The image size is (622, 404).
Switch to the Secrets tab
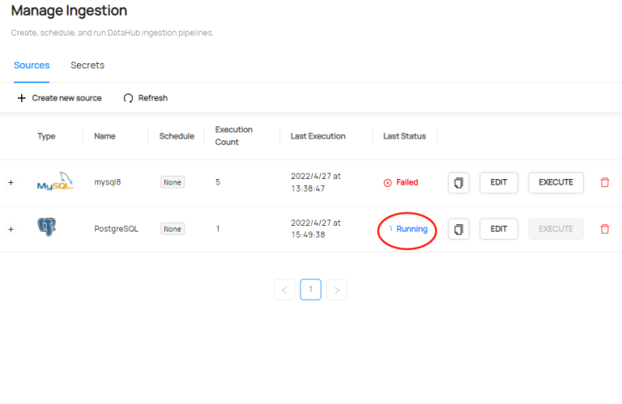pos(87,66)
